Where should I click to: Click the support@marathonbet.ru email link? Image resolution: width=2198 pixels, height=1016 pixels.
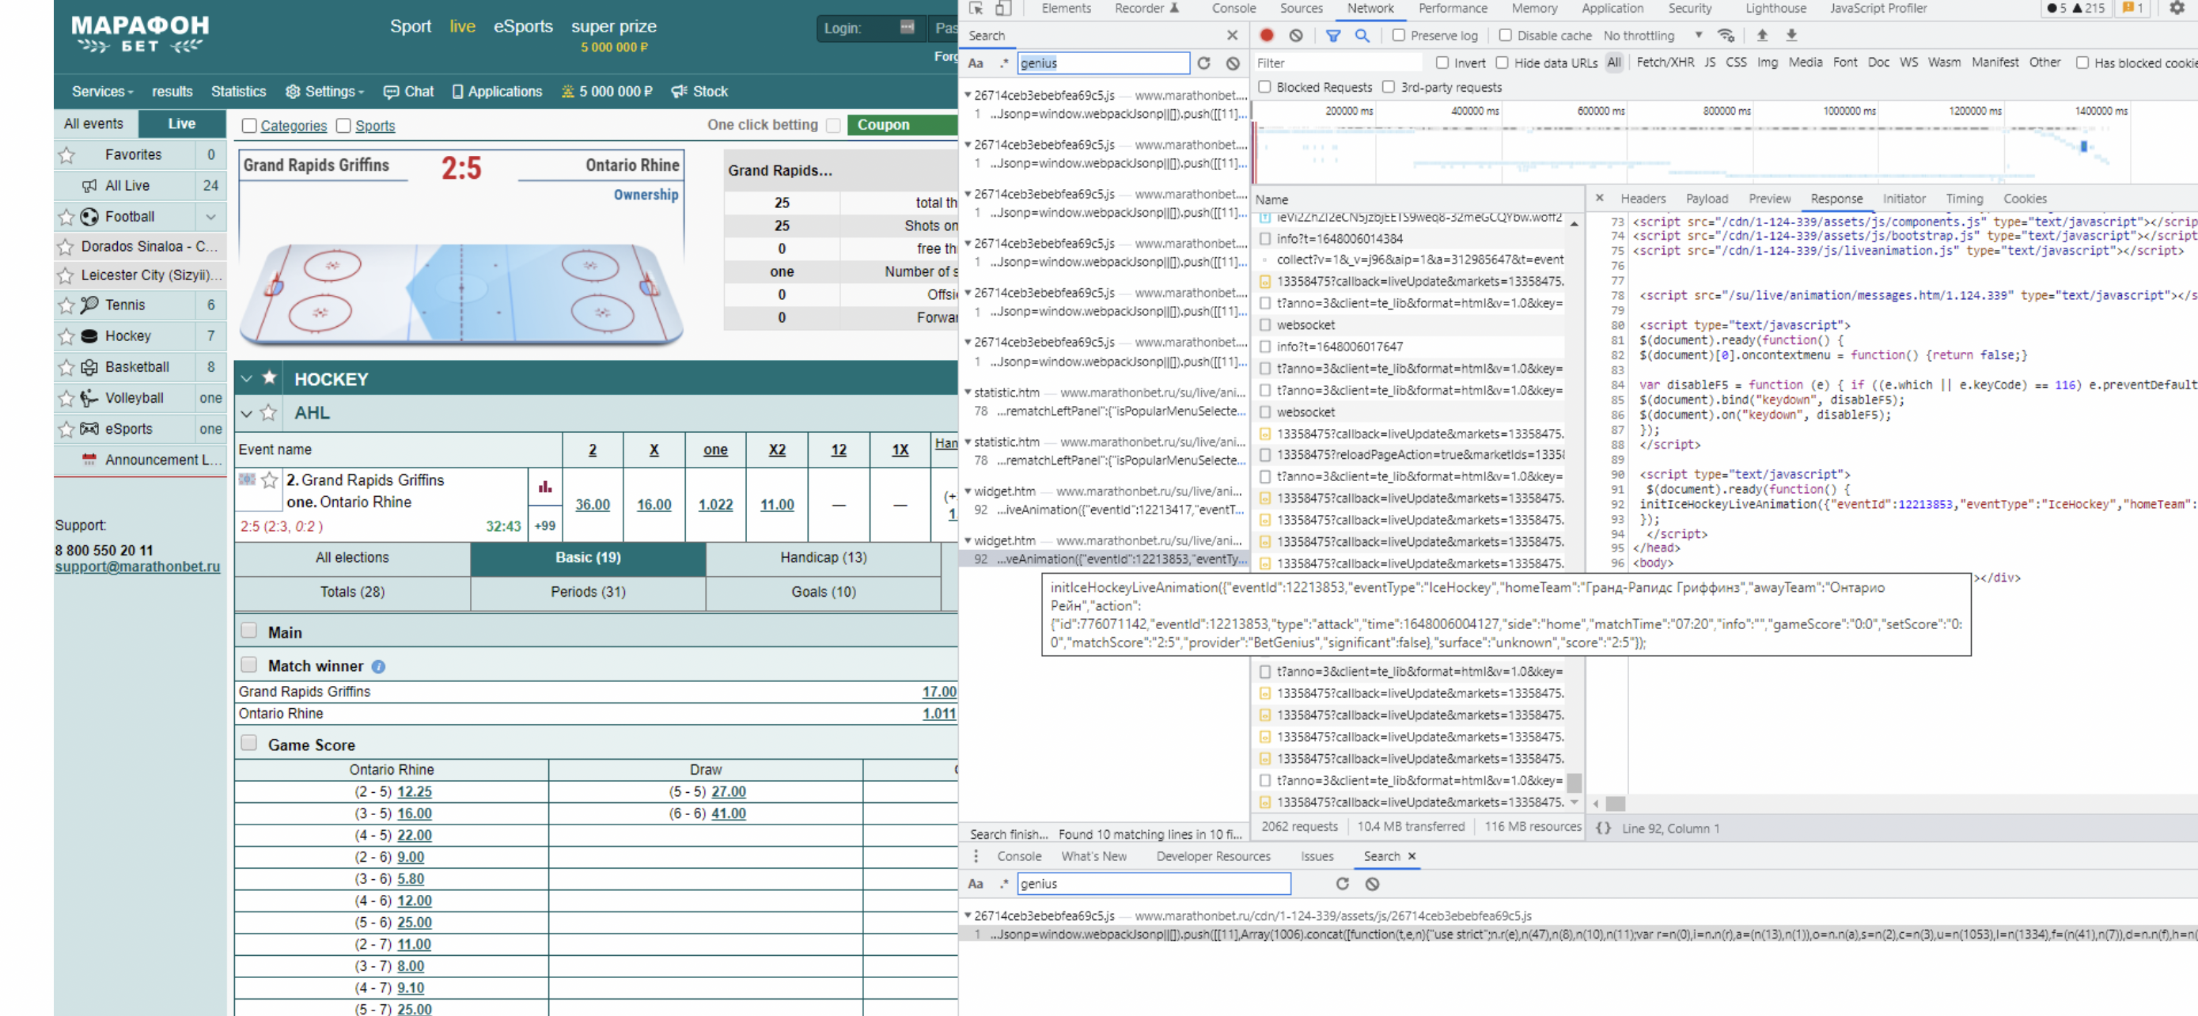tap(138, 567)
